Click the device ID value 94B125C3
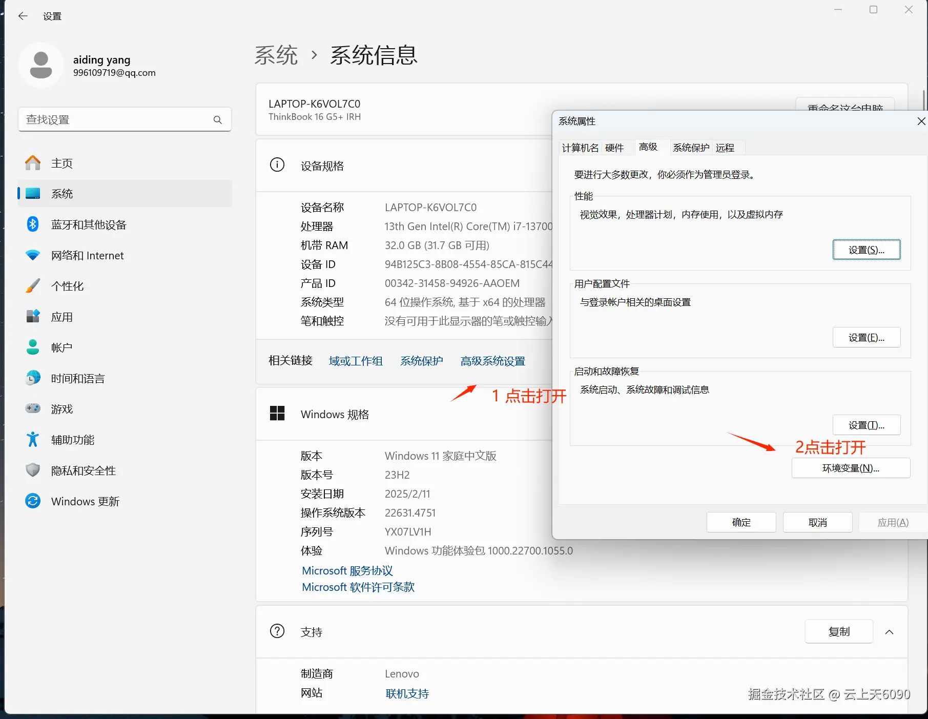Image resolution: width=928 pixels, height=719 pixels. coord(469,264)
